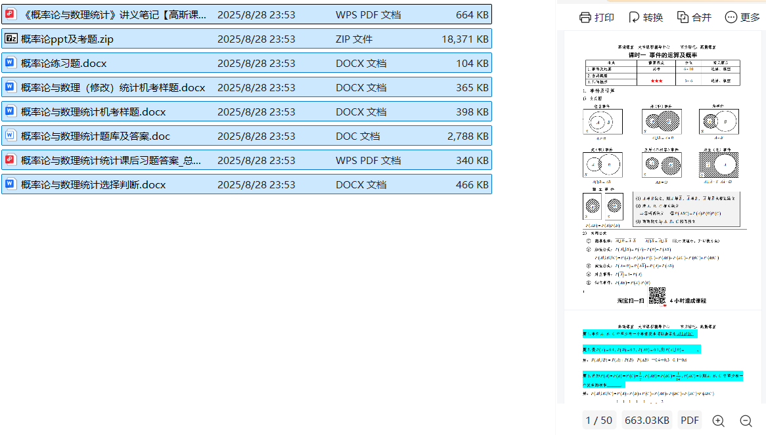Click the Word icon of 概率论与数理统计选择判断.docx
Image resolution: width=766 pixels, height=435 pixels.
click(x=11, y=184)
